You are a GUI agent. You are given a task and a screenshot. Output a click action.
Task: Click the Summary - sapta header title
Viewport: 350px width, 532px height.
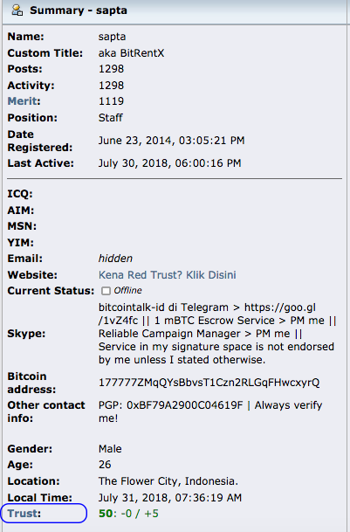(x=79, y=10)
